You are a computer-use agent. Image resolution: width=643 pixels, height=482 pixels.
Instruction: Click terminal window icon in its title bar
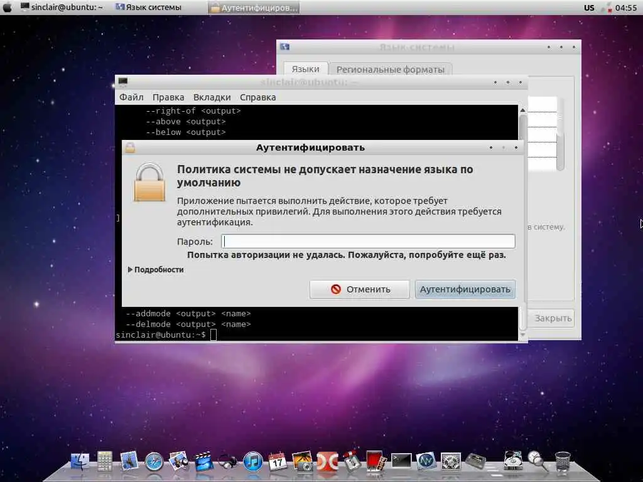coord(122,82)
